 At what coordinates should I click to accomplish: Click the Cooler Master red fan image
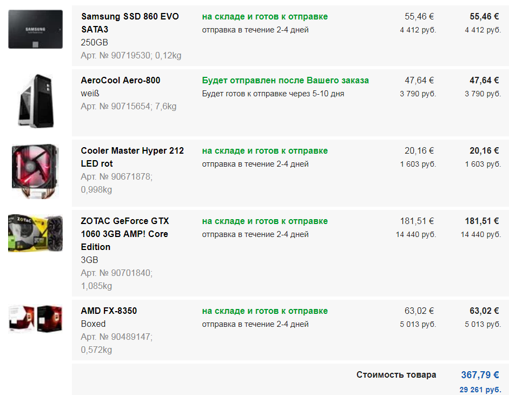[35, 171]
